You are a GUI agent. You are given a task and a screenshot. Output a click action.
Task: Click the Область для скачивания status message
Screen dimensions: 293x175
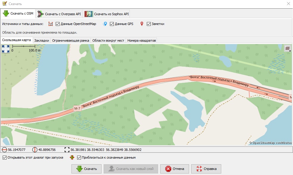(40, 32)
